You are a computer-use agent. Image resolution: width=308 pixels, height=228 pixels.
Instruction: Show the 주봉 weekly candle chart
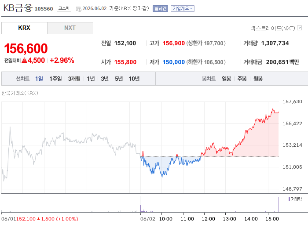point(242,79)
